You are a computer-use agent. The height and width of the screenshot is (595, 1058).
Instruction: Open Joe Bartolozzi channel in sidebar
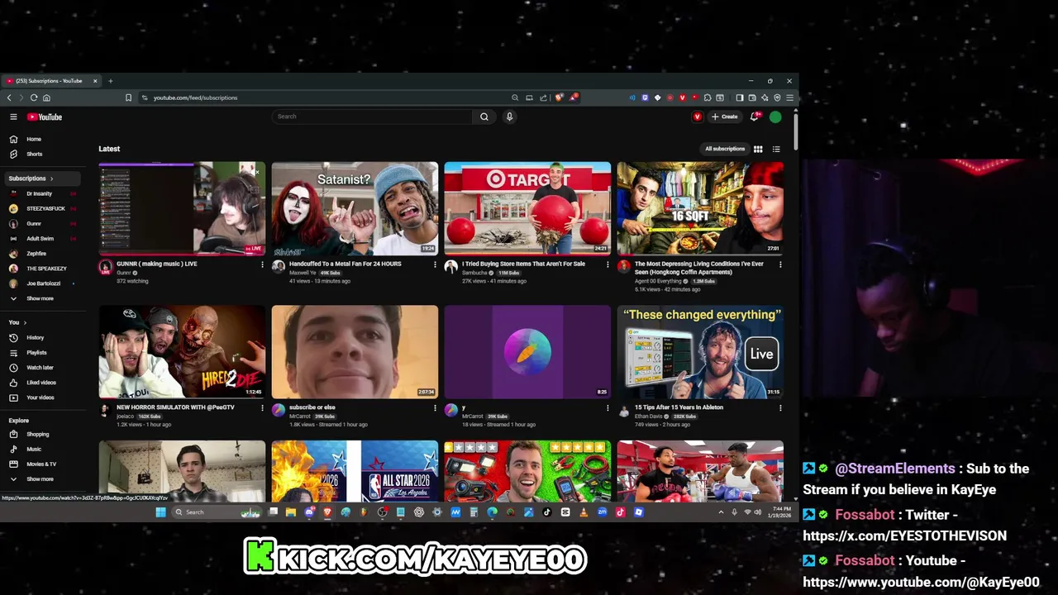[x=41, y=283]
